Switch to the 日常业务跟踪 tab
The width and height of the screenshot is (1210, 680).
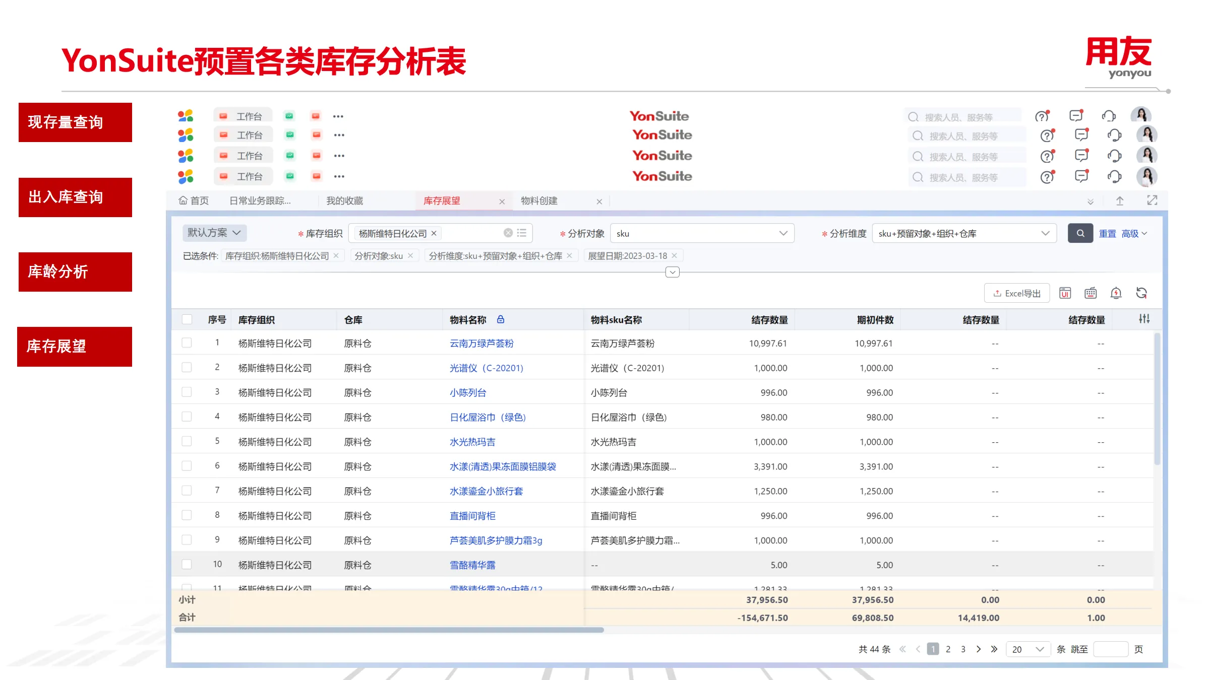coord(260,200)
